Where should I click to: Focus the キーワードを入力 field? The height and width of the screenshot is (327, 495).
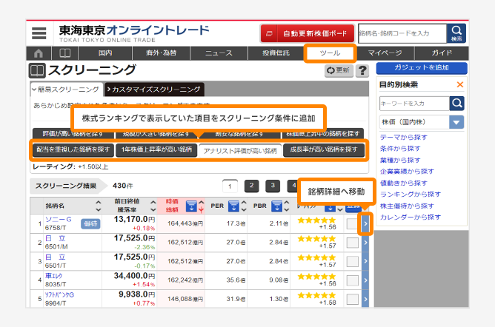414,104
